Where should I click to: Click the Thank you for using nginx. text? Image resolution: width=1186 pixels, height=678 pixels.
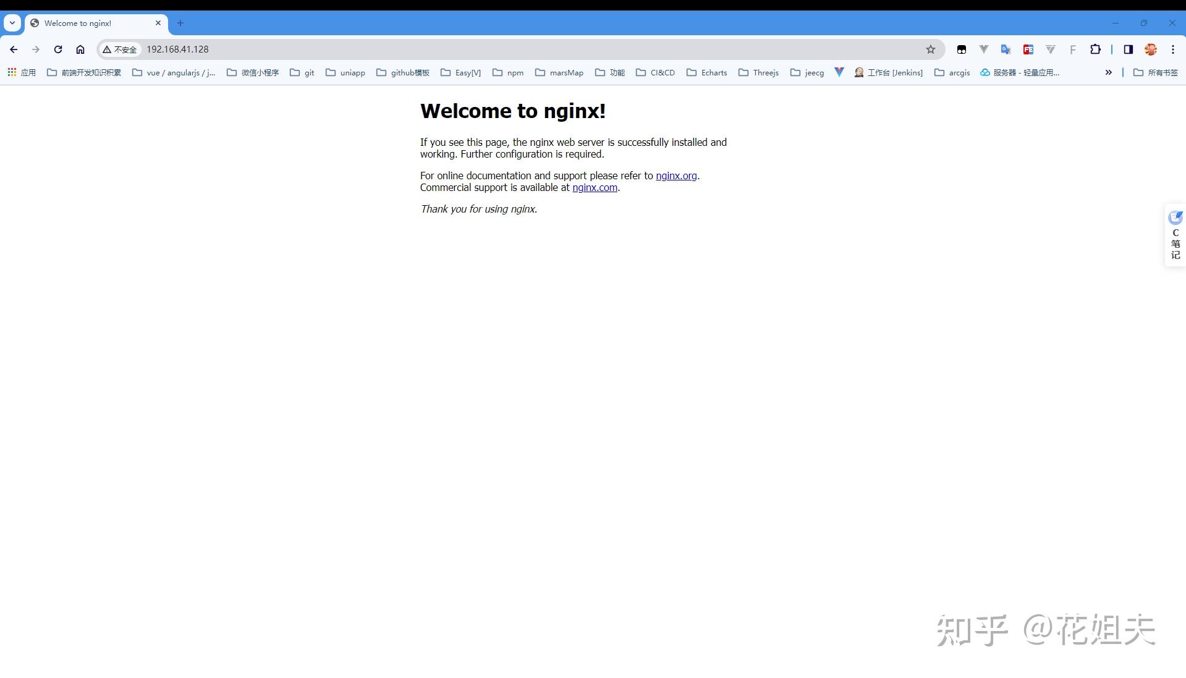point(479,209)
